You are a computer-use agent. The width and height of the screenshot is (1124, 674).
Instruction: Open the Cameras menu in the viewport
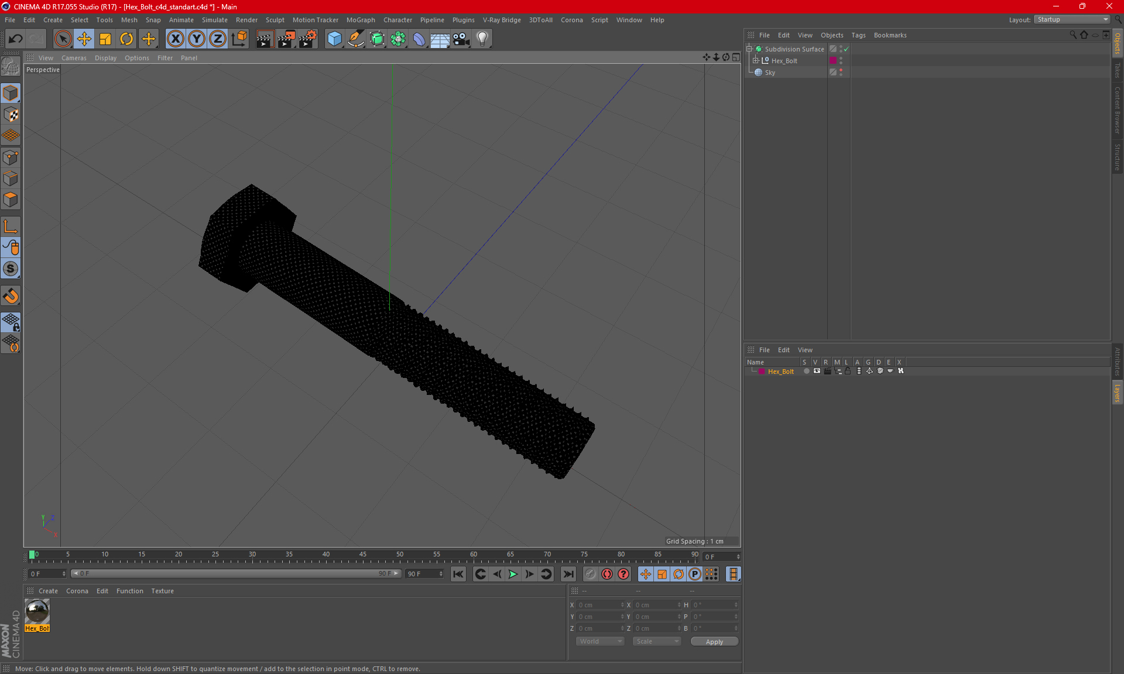point(74,58)
